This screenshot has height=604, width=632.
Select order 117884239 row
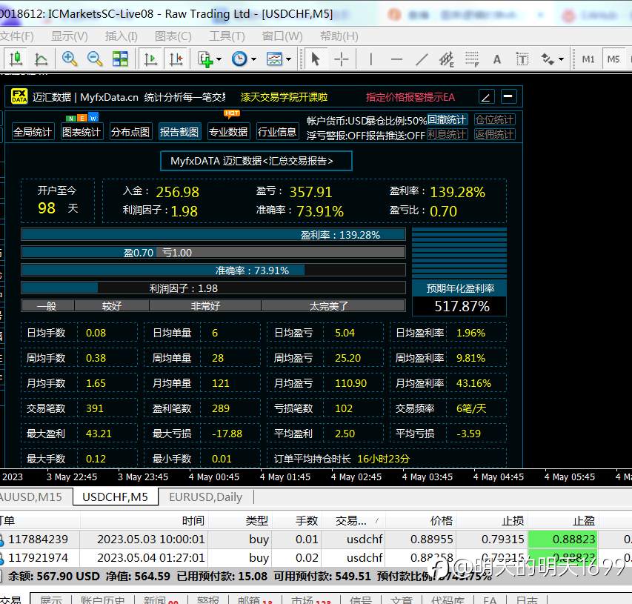(316, 539)
